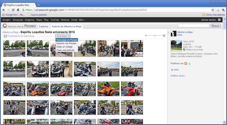Viewport: 227px width, 125px height.
Task: Open Gmail in top bar
Action: pos(74,20)
